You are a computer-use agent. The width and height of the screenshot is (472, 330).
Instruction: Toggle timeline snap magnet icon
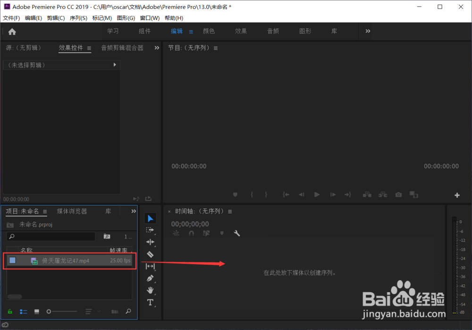pos(192,233)
